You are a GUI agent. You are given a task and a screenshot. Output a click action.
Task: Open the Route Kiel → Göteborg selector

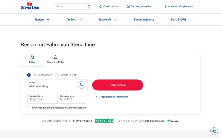pyautogui.click(x=57, y=85)
